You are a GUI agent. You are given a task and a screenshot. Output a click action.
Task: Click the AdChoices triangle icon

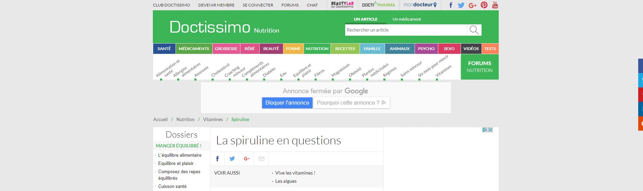[x=485, y=130]
